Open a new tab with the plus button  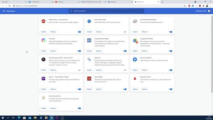pos(162,2)
